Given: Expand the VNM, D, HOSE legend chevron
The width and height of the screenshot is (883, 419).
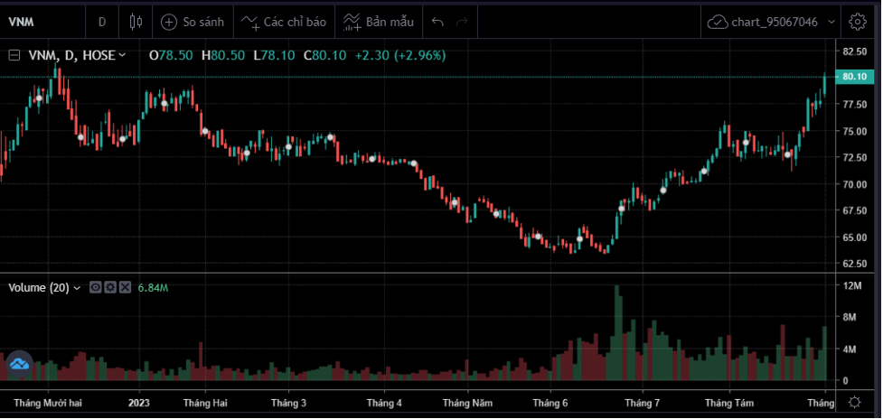Looking at the screenshot, I should [x=123, y=56].
